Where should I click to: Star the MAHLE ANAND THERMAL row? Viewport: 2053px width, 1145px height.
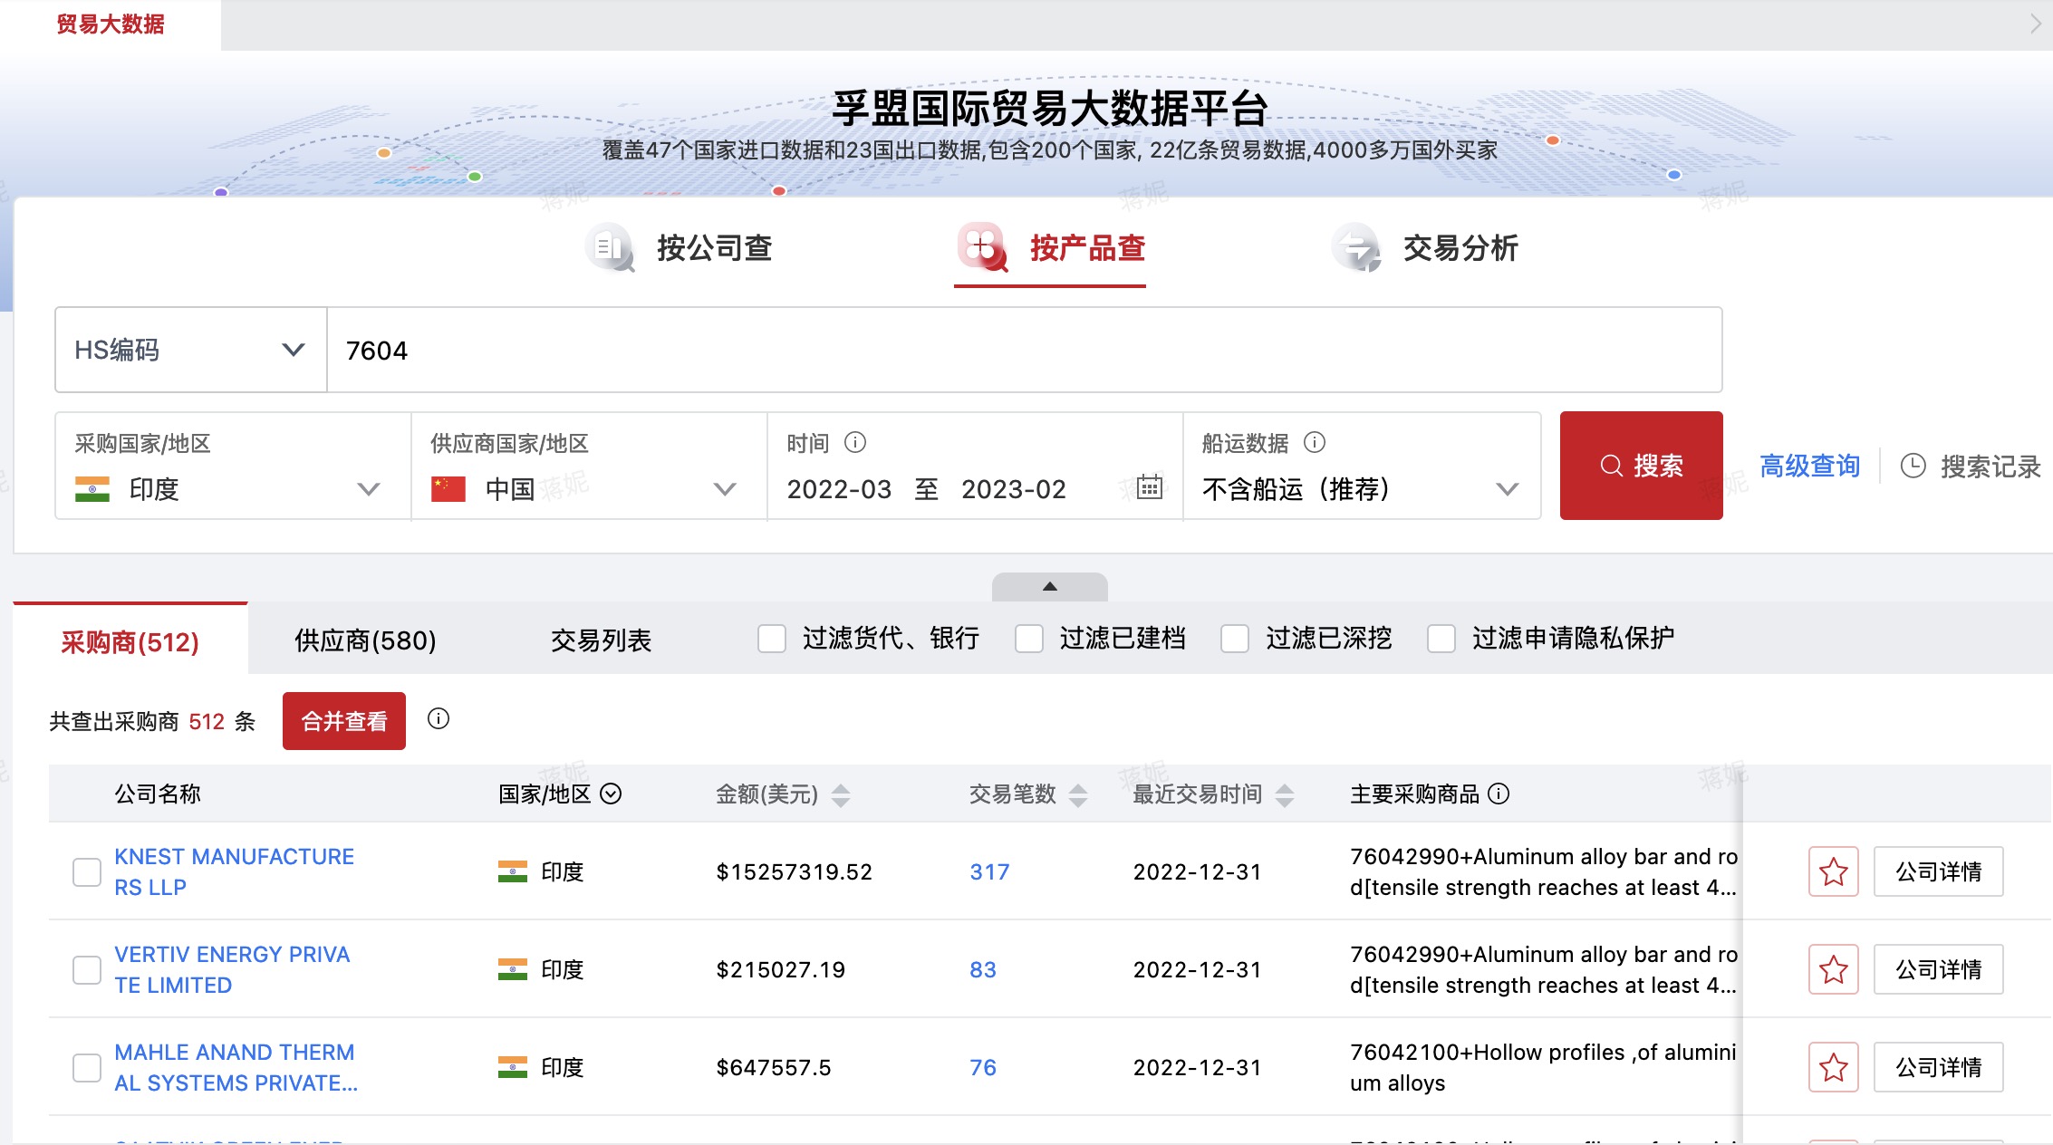[x=1833, y=1067]
